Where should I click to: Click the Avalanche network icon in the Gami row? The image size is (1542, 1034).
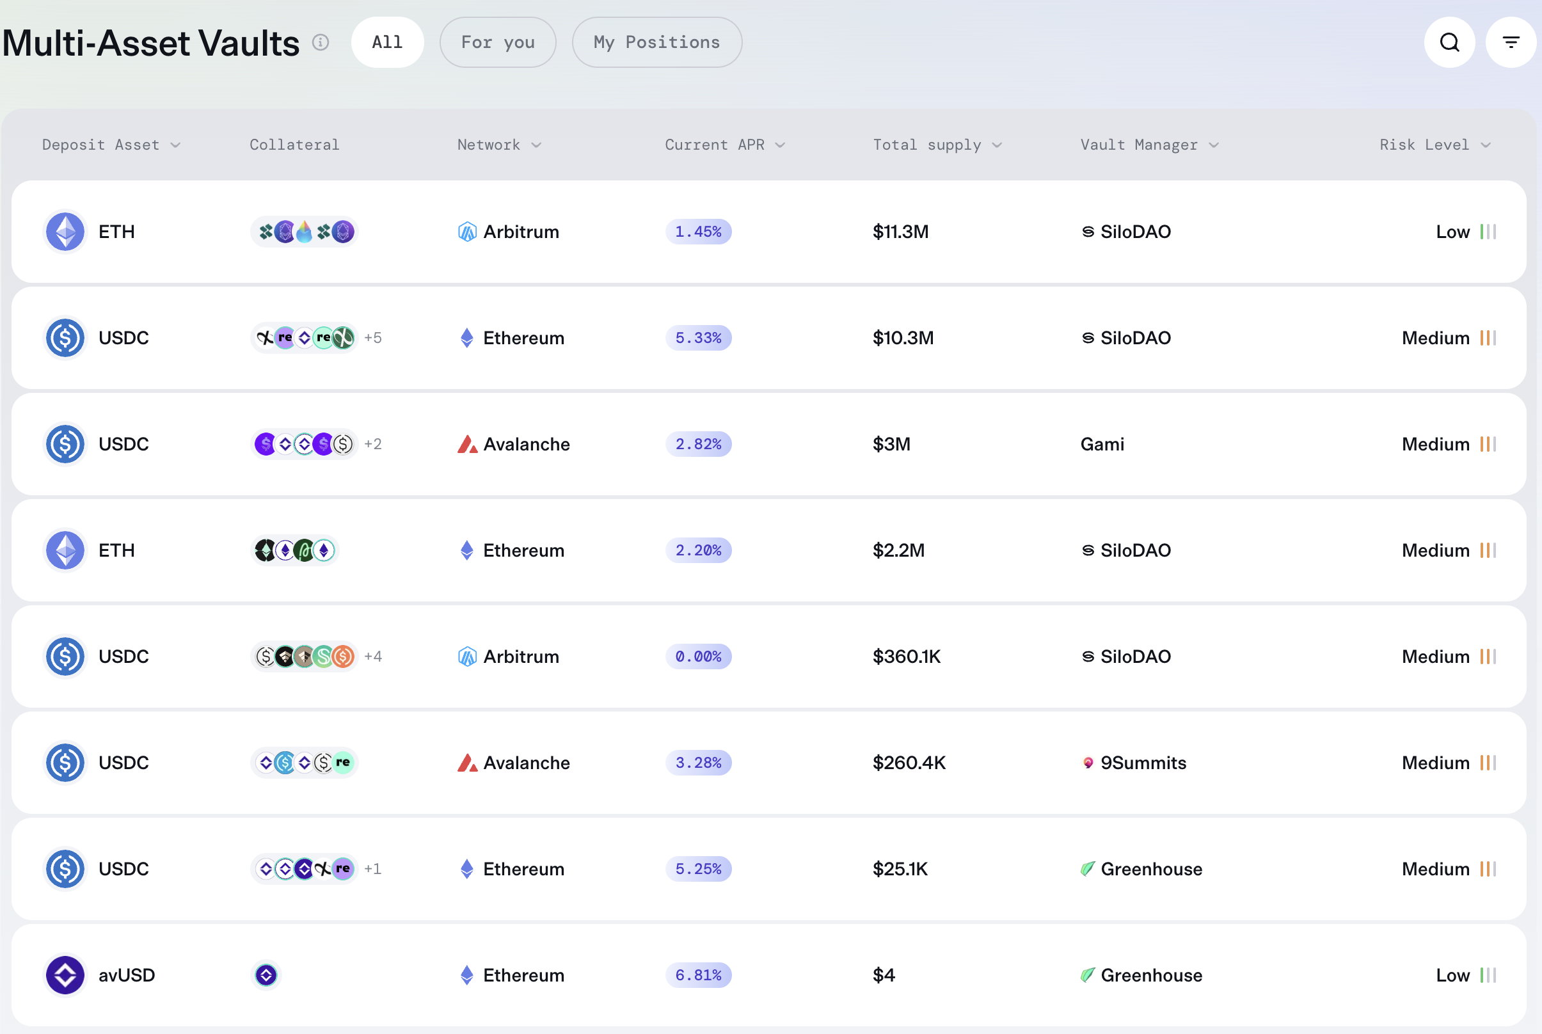pyautogui.click(x=468, y=444)
